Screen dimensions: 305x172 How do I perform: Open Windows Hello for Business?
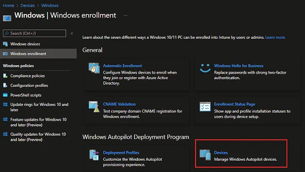point(239,66)
